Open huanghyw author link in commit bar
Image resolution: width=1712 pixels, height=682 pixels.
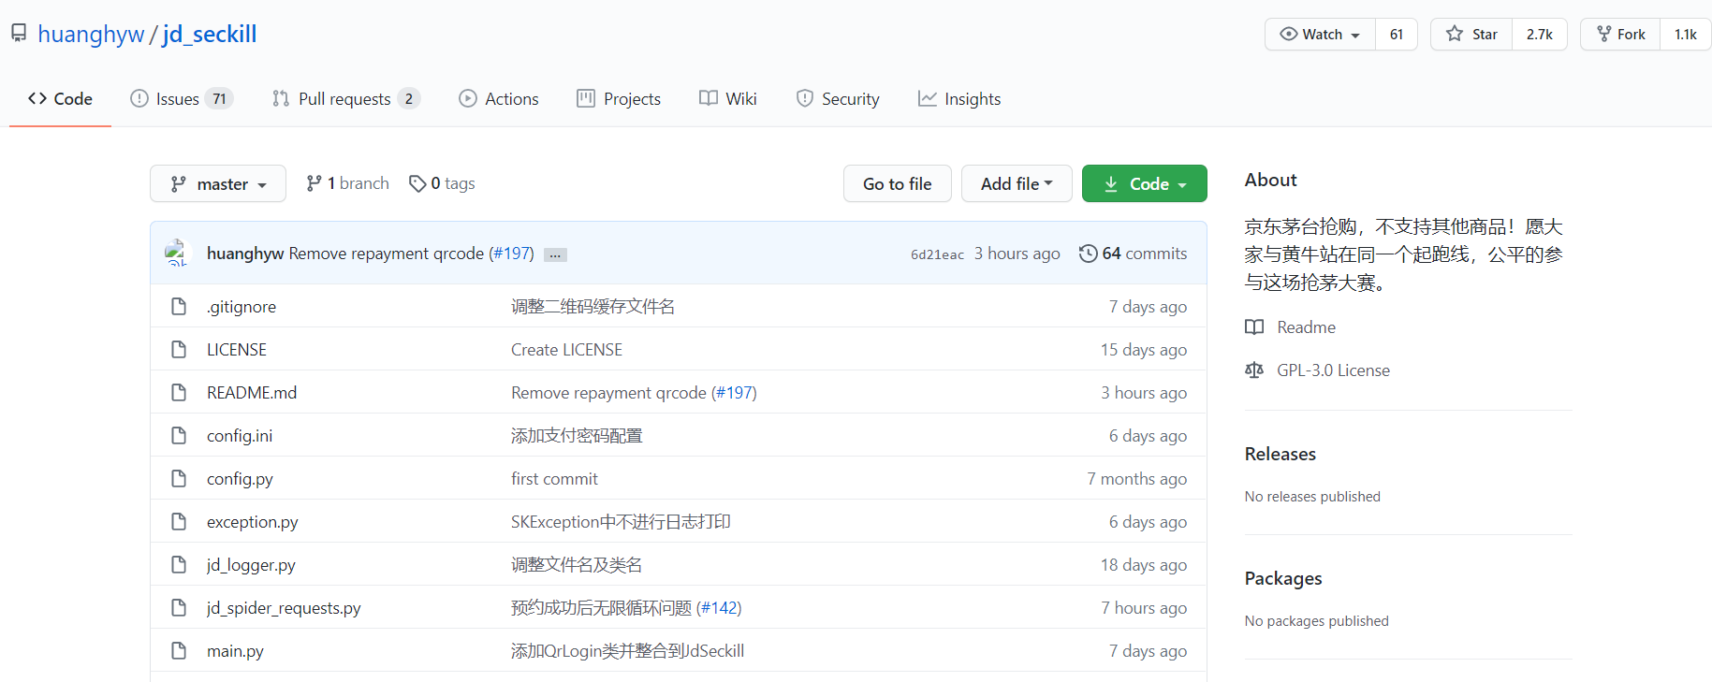pos(245,254)
